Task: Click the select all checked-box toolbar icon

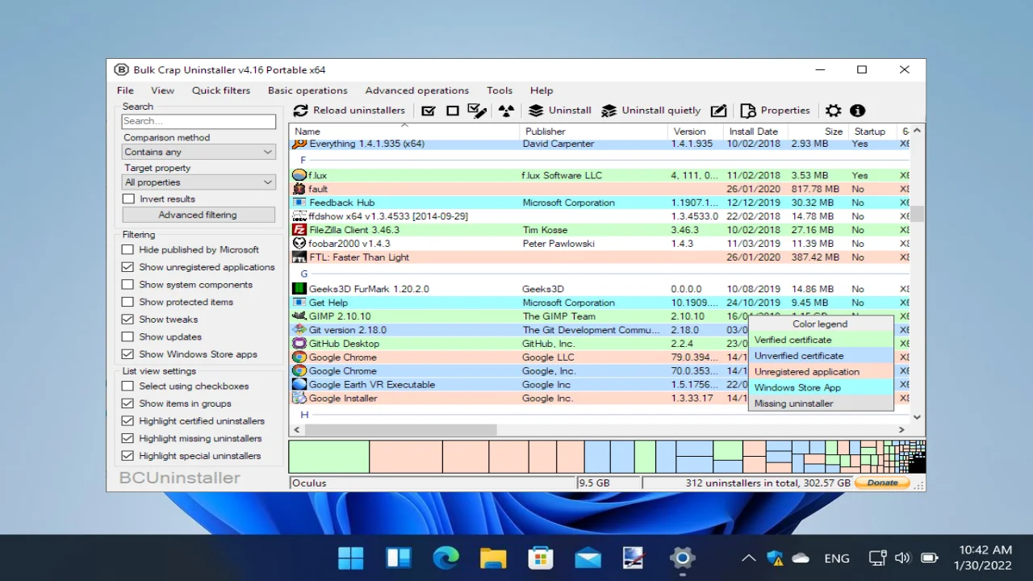Action: (x=429, y=111)
